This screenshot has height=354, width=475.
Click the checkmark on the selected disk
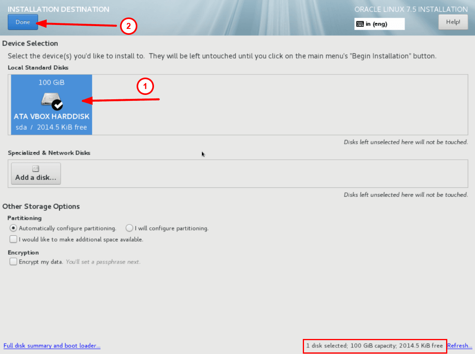[x=57, y=105]
